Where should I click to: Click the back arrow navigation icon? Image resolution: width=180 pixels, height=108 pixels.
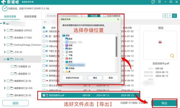tap(46, 22)
